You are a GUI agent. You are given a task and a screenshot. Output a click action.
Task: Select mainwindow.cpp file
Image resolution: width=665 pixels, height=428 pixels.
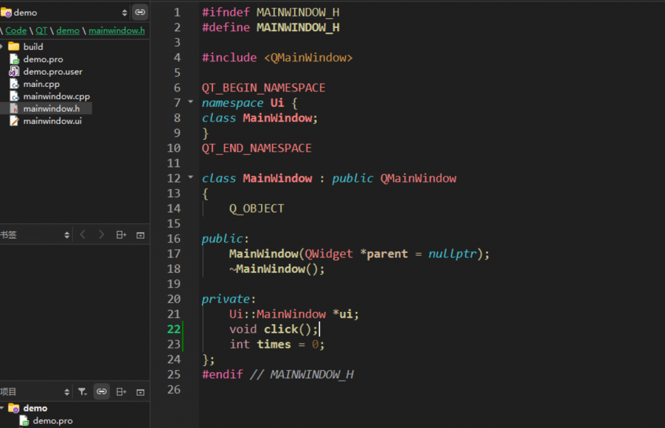pos(56,96)
